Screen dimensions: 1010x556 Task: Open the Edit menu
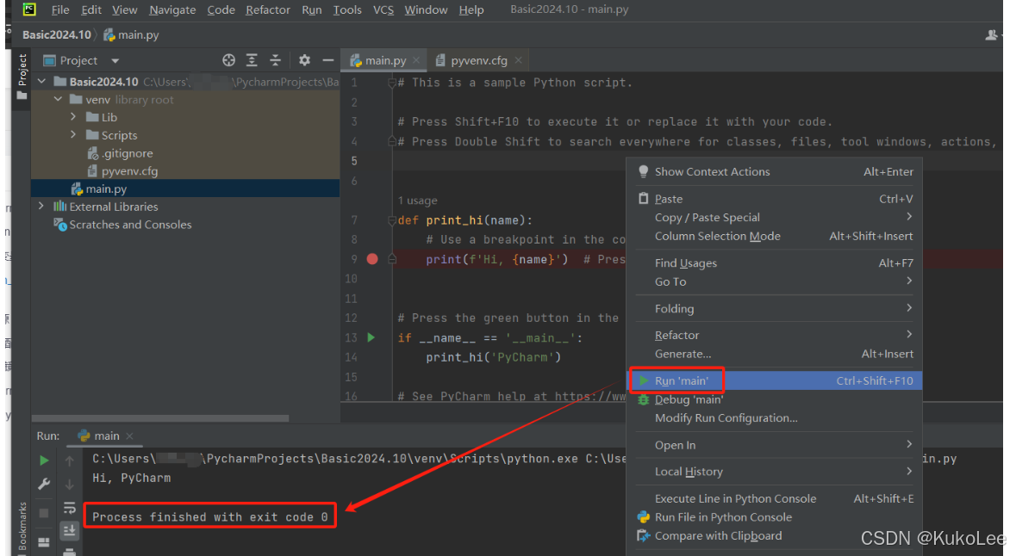[90, 9]
